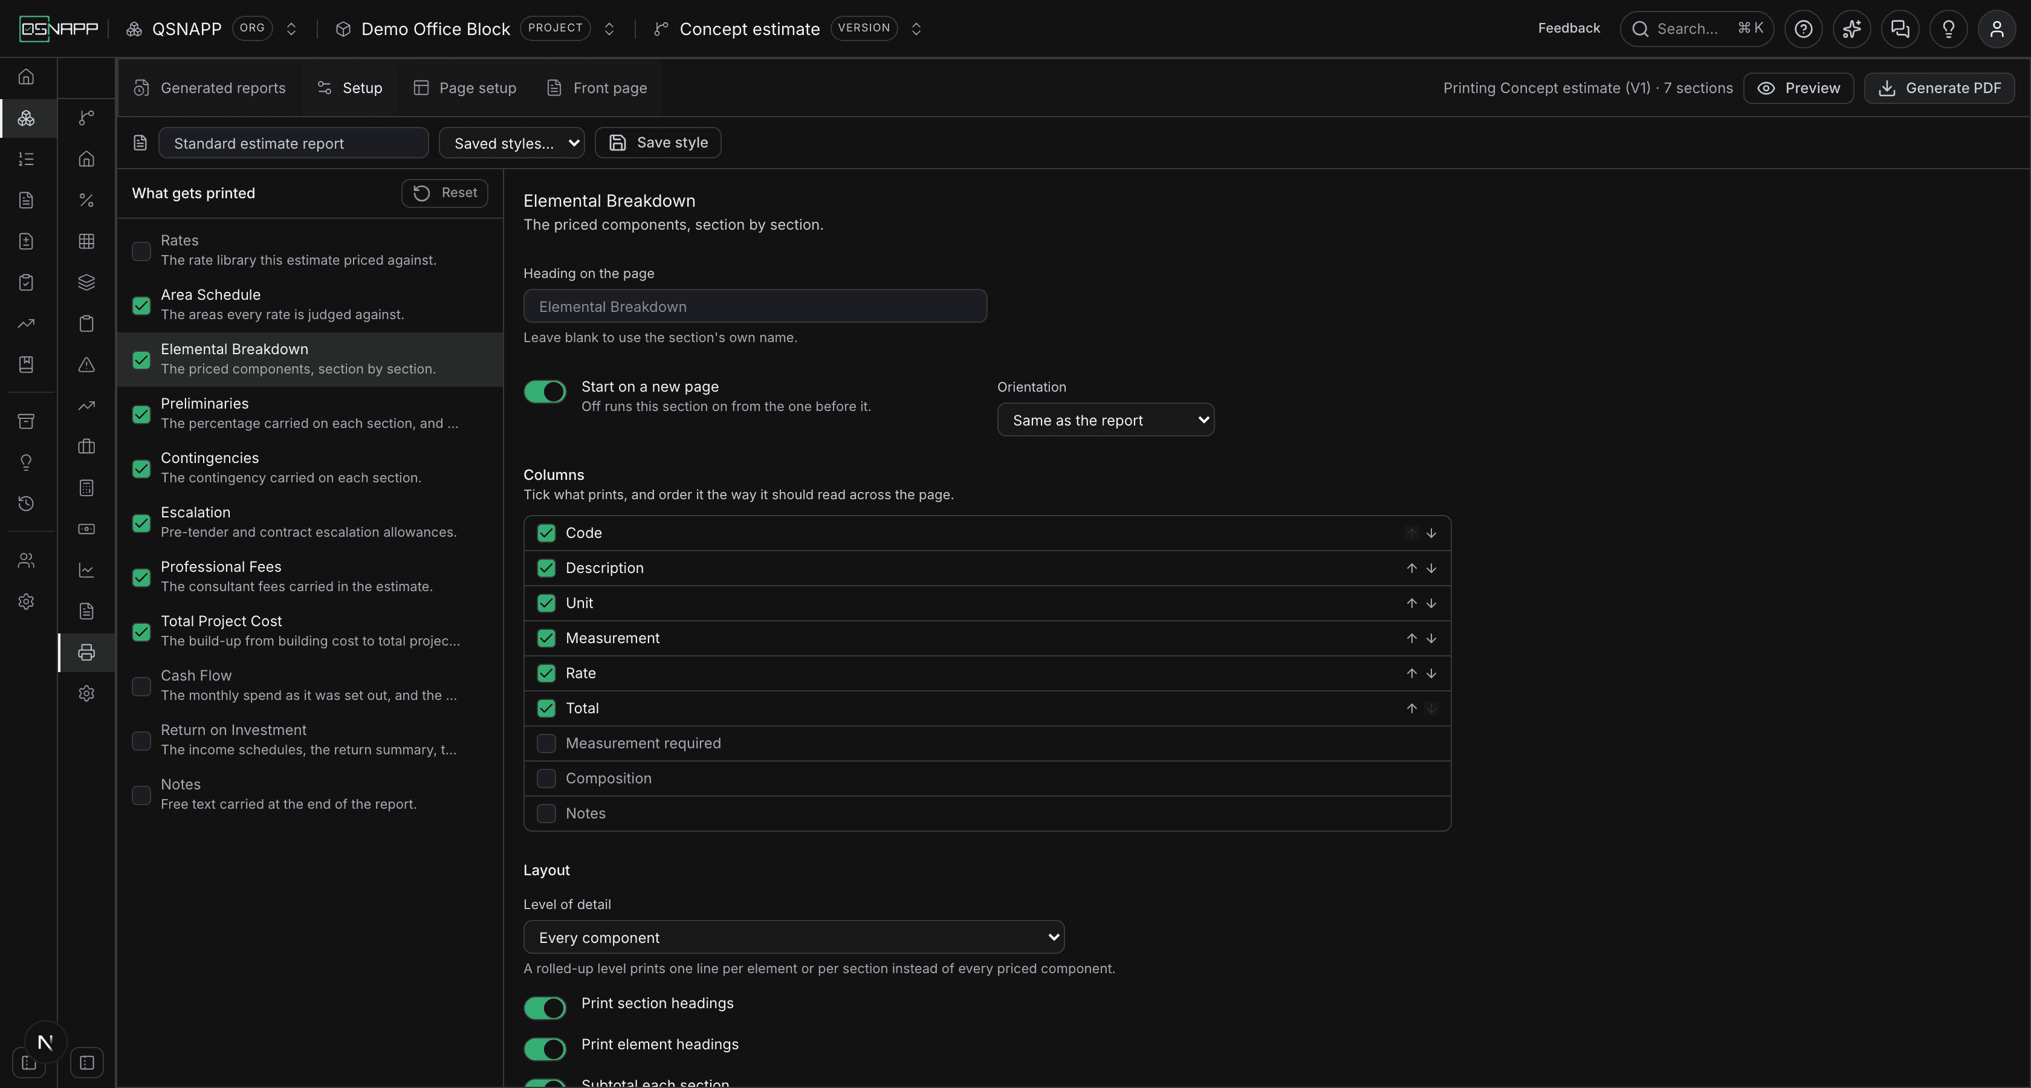This screenshot has height=1088, width=2031.
Task: Toggle Print element headings switch
Action: pyautogui.click(x=545, y=1049)
